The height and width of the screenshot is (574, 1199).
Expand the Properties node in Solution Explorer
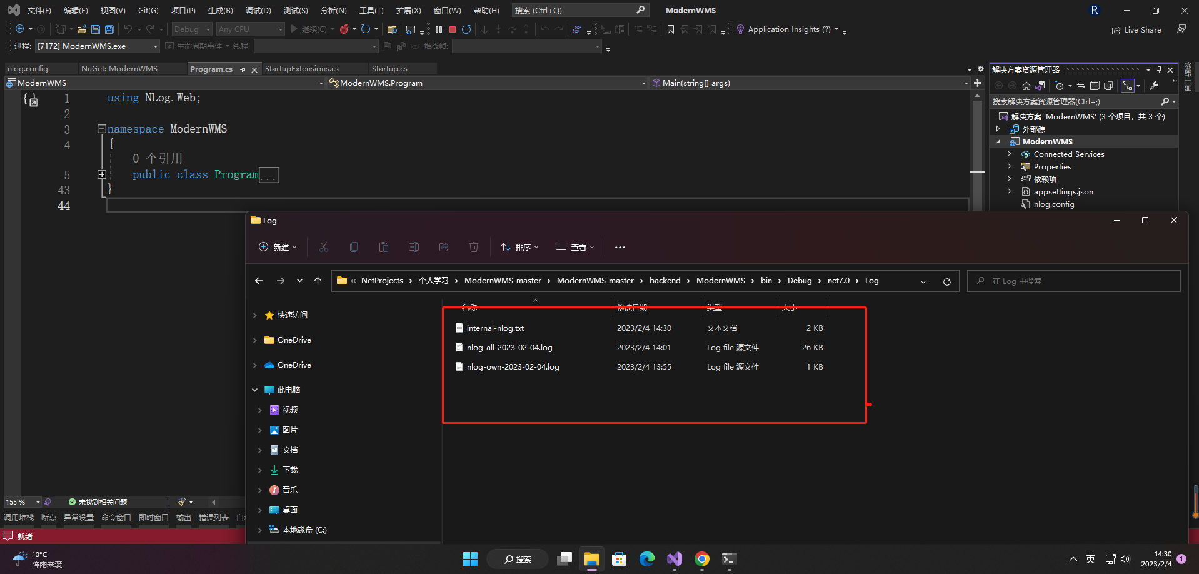pos(1009,166)
